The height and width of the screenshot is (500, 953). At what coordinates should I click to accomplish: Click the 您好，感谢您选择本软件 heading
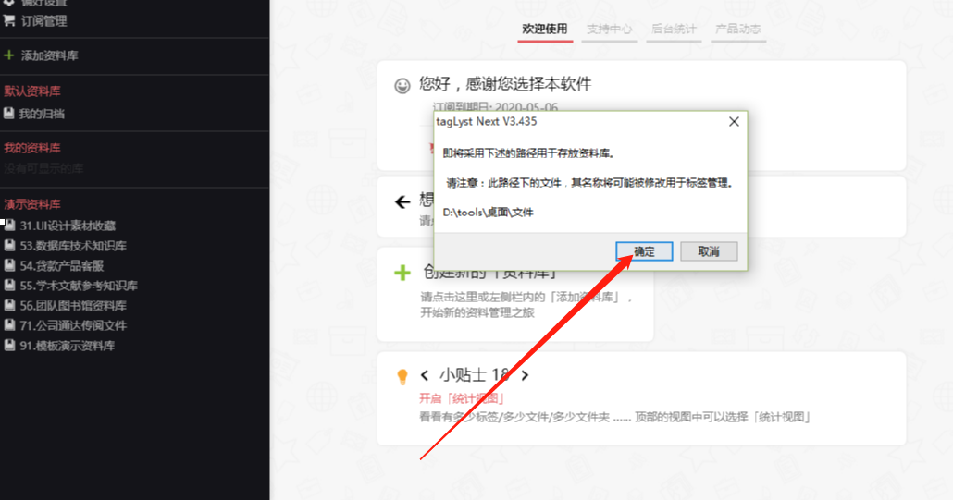click(505, 84)
